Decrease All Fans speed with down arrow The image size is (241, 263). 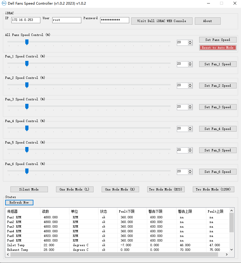(x=190, y=44)
